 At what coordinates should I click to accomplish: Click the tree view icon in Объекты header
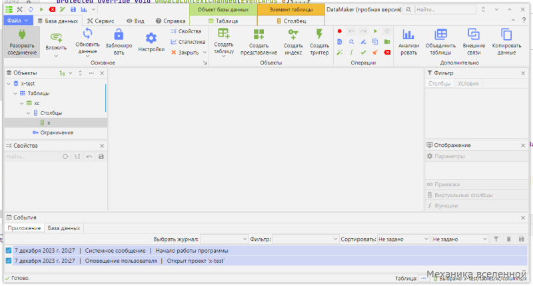pos(62,73)
